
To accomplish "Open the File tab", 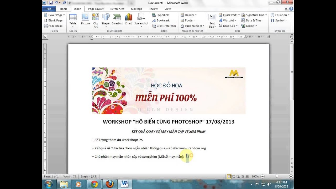I will point(49,9).
